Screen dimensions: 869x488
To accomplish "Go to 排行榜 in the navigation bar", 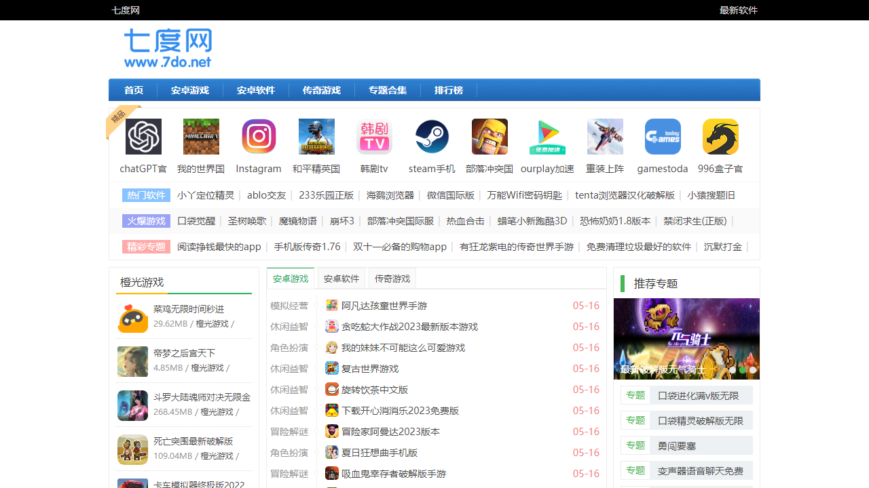I will coord(449,90).
